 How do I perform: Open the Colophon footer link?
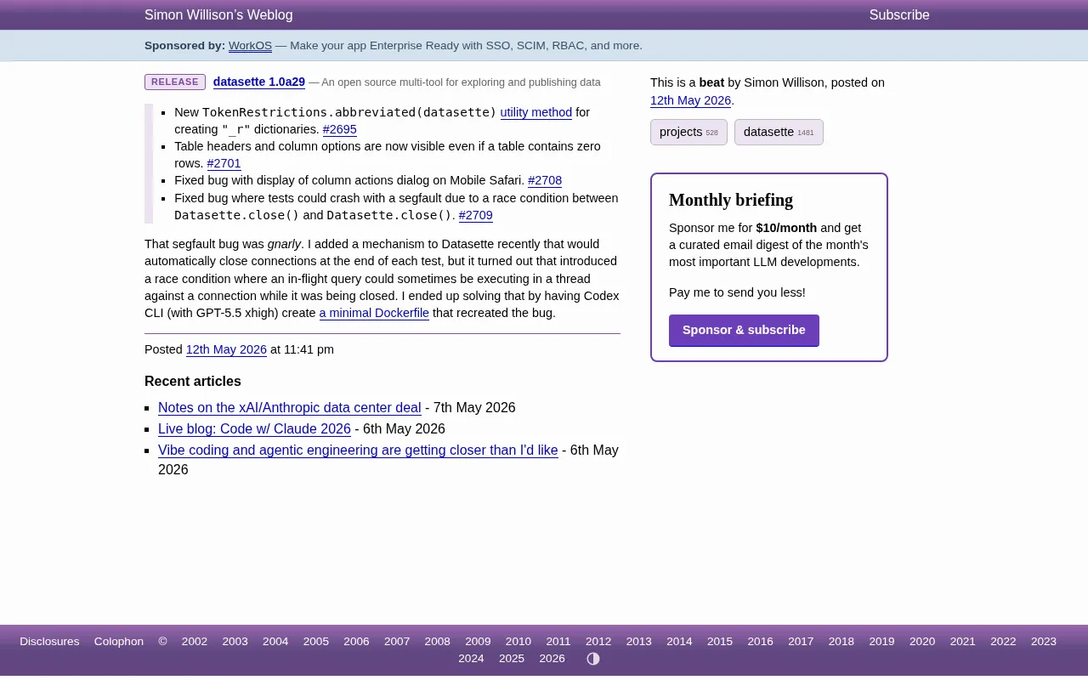[x=119, y=642]
